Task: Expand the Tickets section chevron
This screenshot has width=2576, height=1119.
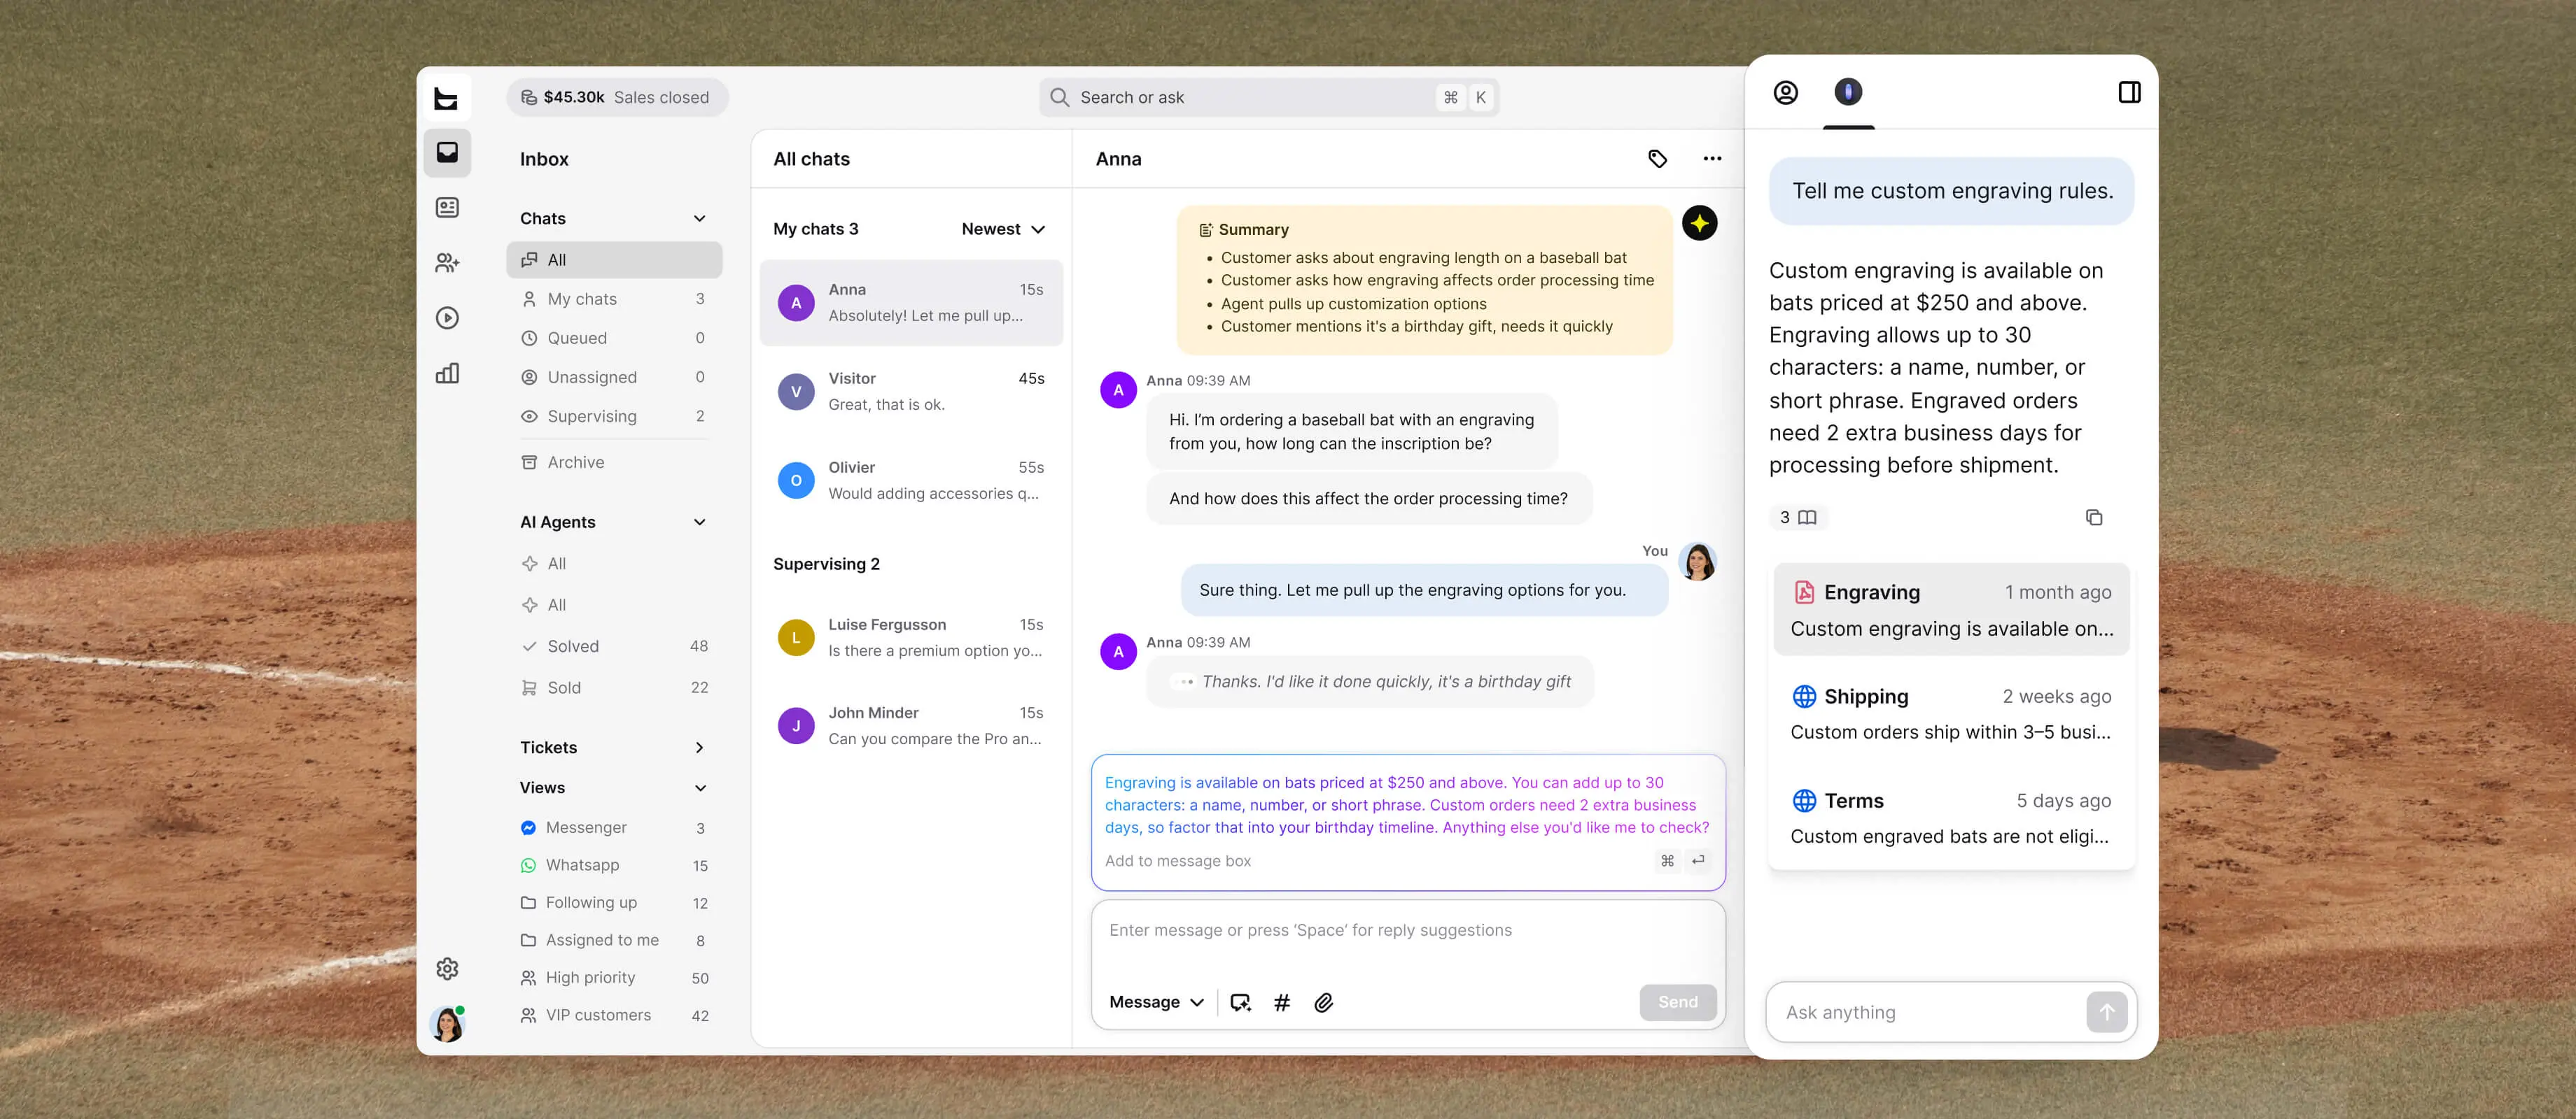Action: pos(699,748)
